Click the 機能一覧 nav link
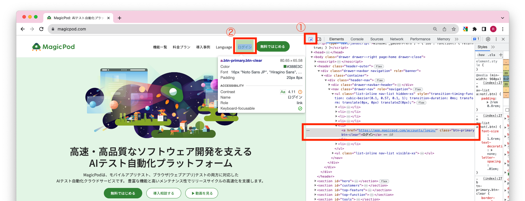This screenshot has height=201, width=525. (160, 47)
